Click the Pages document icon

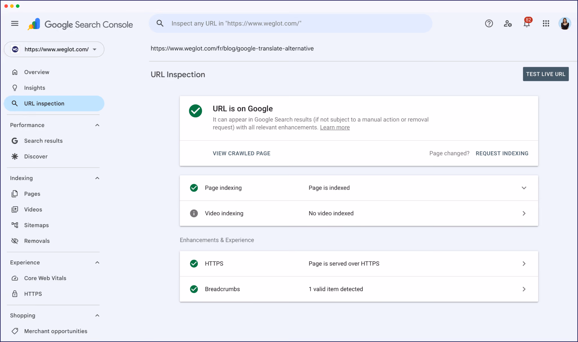(x=15, y=194)
